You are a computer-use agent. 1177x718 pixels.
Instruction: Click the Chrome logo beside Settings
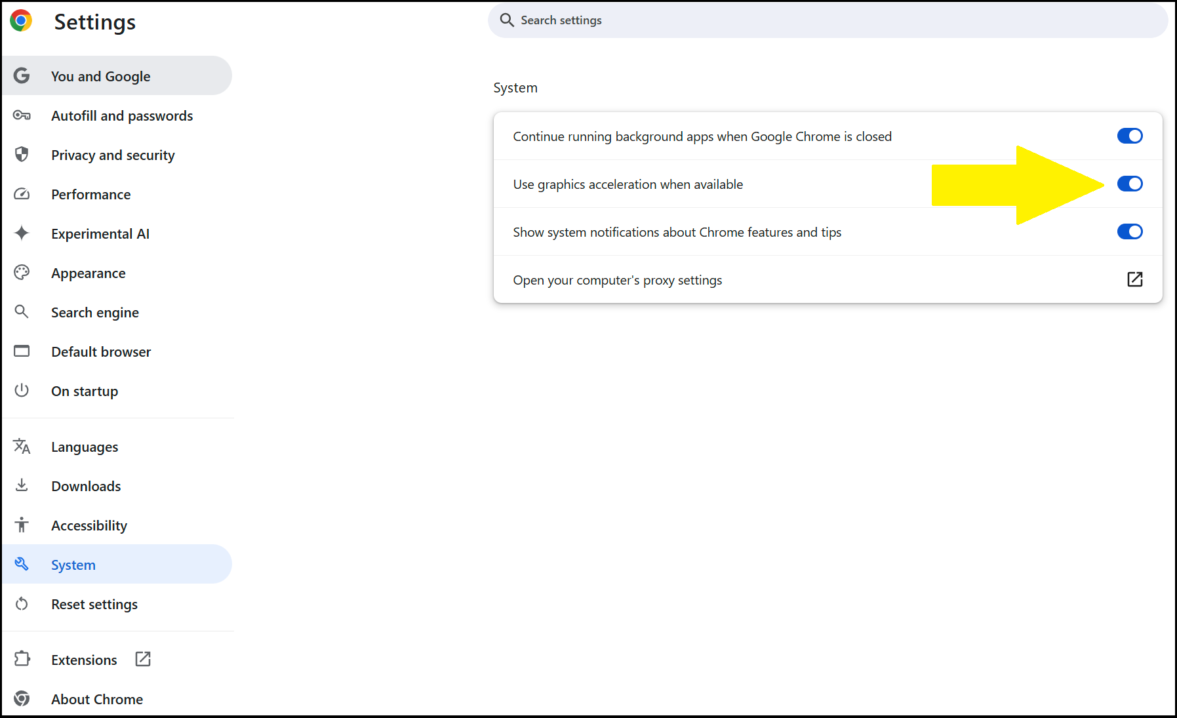(x=21, y=21)
